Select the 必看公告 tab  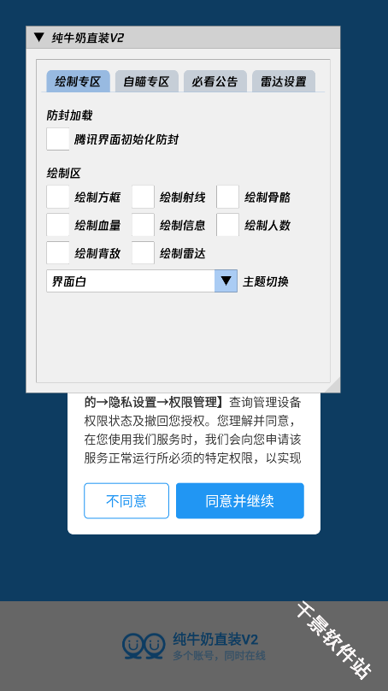pyautogui.click(x=215, y=81)
